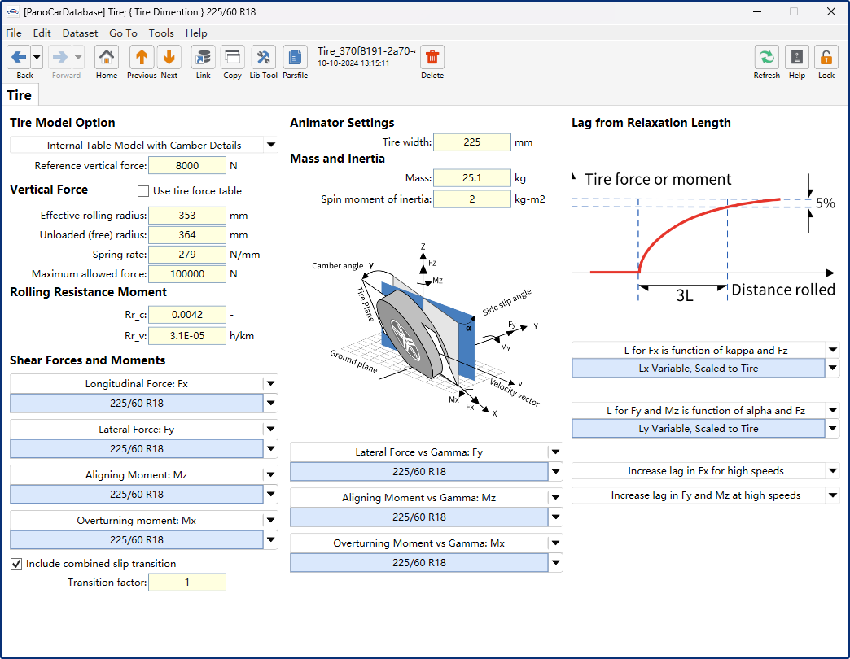Expand Overturning Moment vs Gamma: Mx dropdown

point(555,543)
